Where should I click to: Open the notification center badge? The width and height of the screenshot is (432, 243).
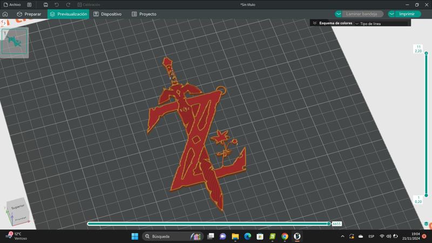point(424,236)
